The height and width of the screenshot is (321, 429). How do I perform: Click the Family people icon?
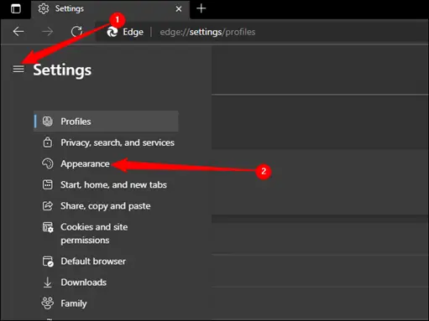[48, 303]
